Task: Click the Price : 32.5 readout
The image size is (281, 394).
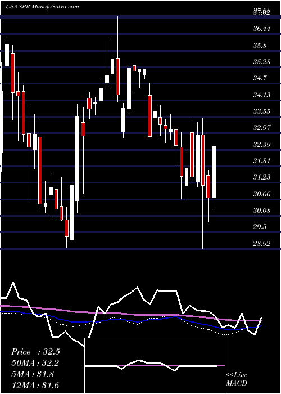Action: (x=35, y=352)
